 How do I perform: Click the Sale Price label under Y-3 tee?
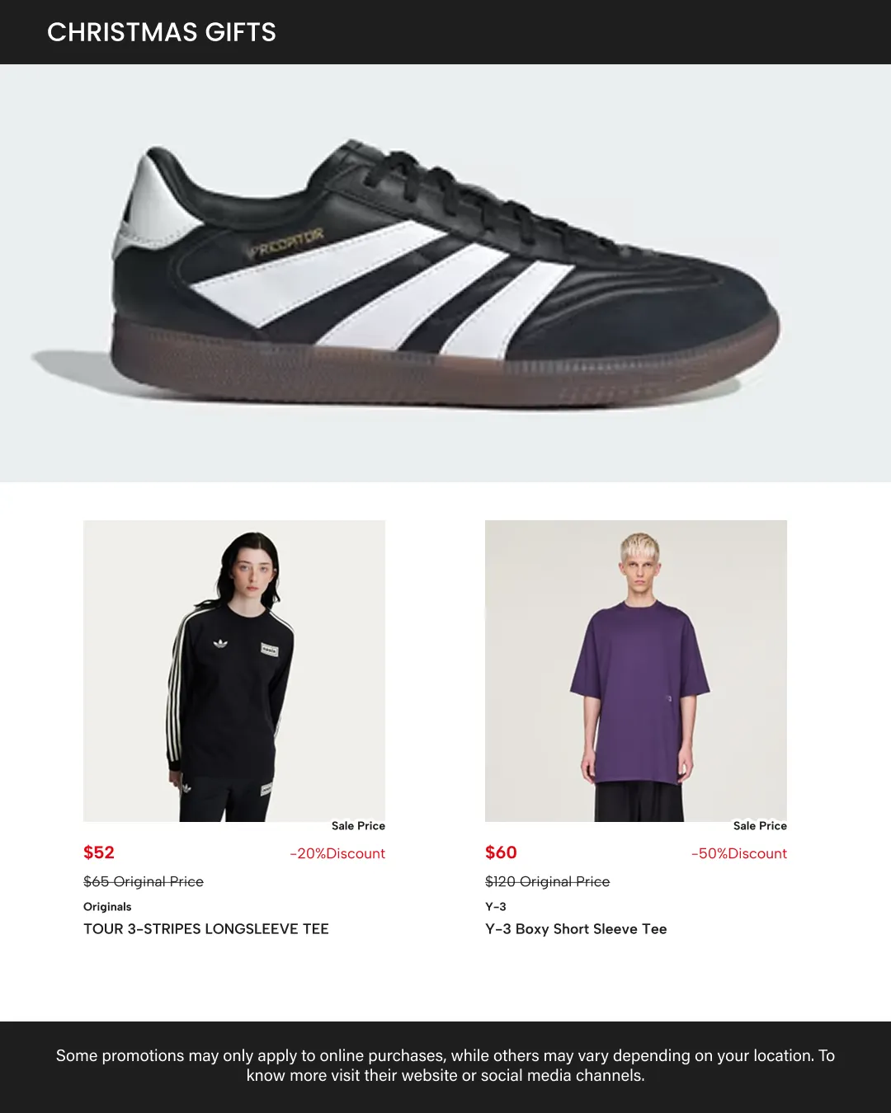760,826
